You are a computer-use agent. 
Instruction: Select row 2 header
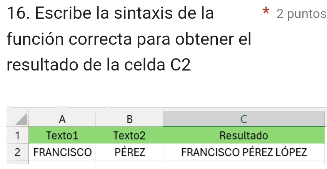pyautogui.click(x=18, y=152)
